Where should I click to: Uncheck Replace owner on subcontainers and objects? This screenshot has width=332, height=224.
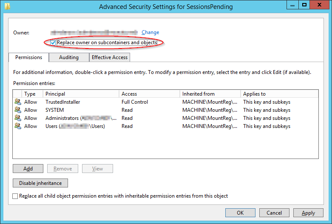click(x=53, y=43)
